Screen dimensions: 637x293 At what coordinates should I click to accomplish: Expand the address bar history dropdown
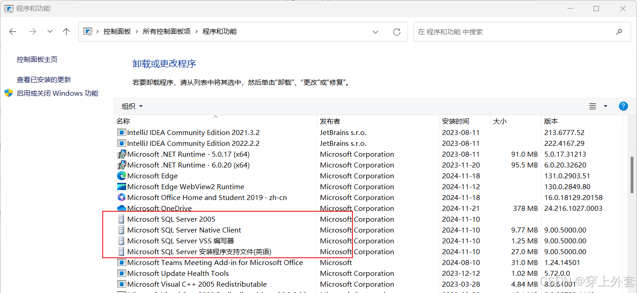[376, 32]
